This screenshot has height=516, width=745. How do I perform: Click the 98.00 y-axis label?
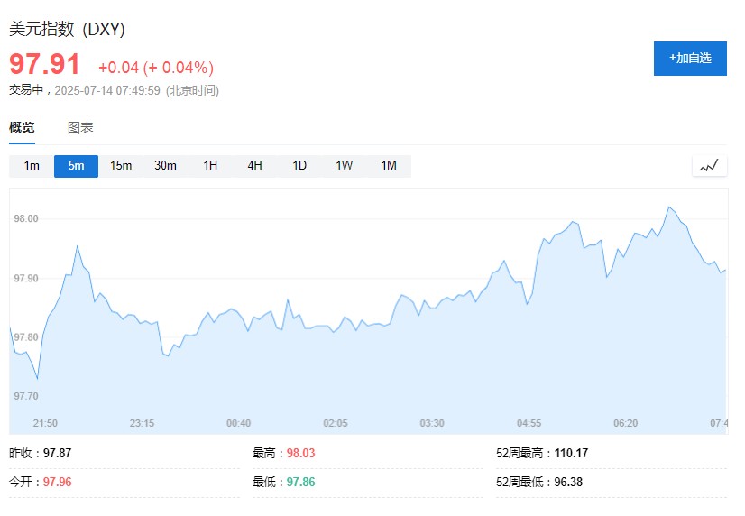coord(25,218)
